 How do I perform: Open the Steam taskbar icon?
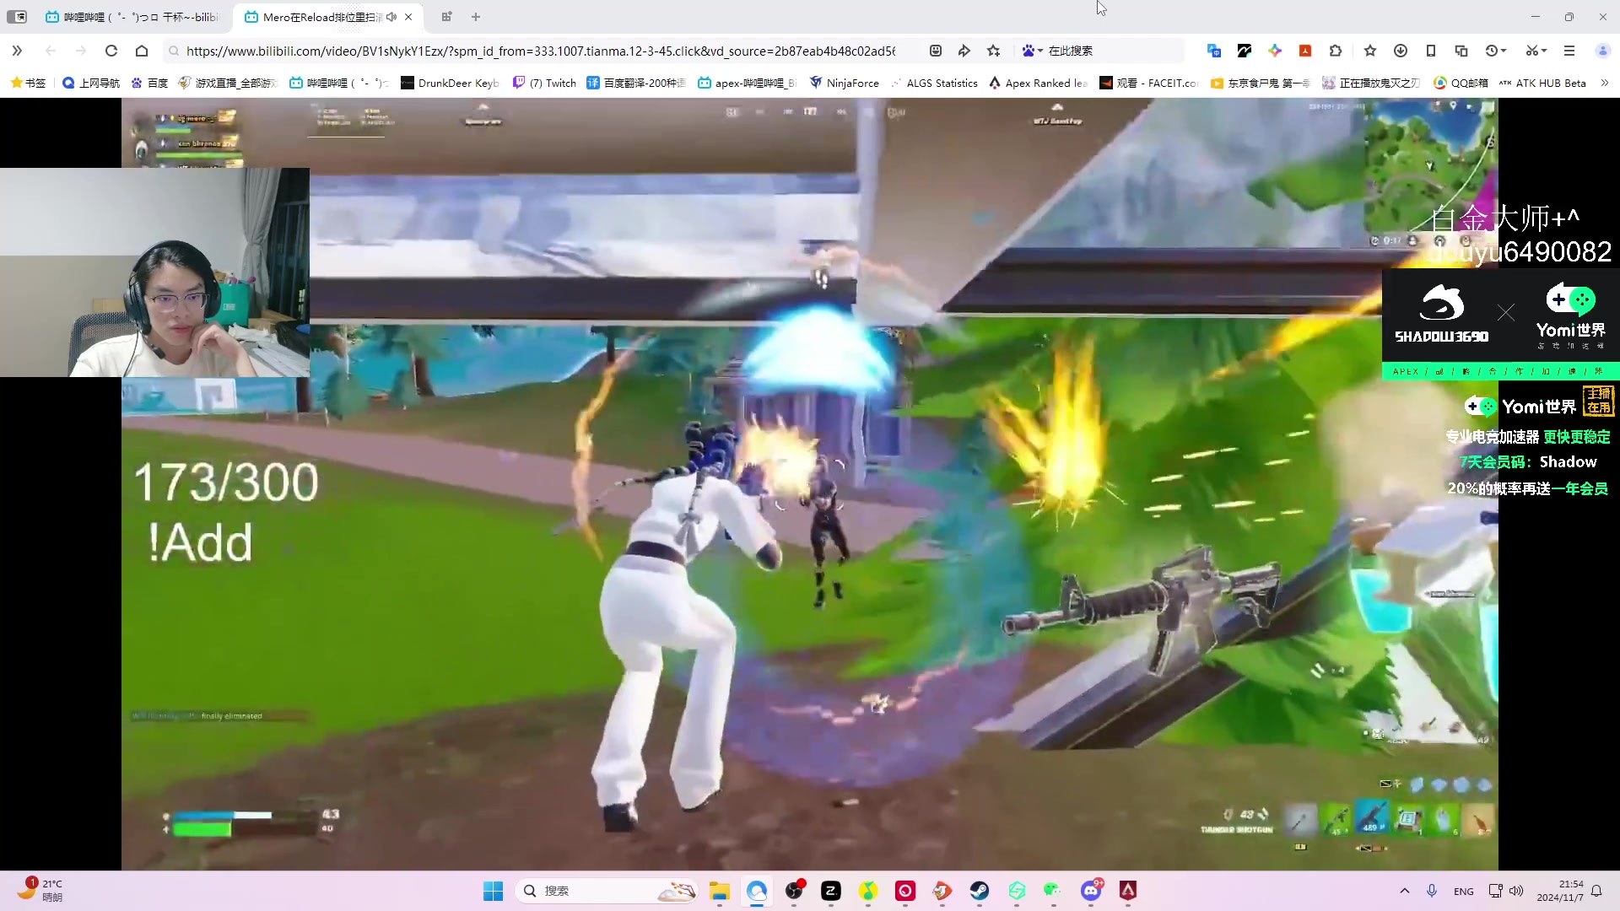(980, 891)
